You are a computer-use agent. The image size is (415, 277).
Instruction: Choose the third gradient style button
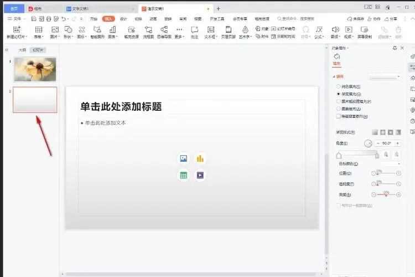[391, 132]
